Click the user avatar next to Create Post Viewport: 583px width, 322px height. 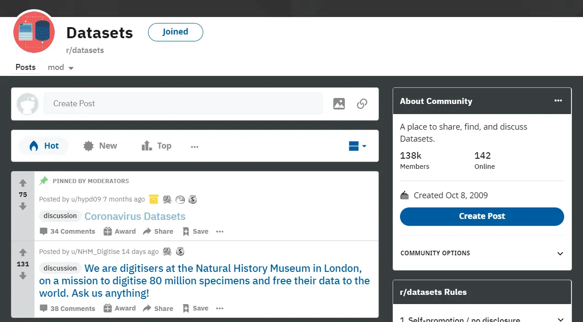[x=28, y=104]
